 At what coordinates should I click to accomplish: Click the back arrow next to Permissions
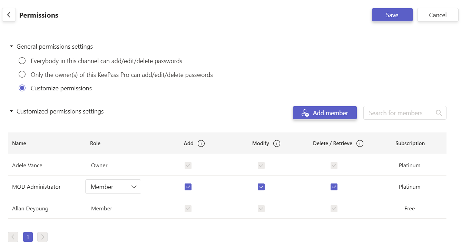[9, 15]
